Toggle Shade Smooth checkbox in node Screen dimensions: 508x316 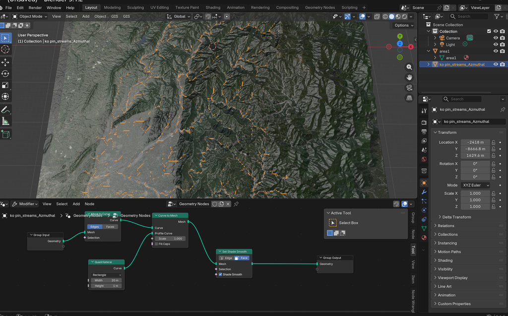coord(220,274)
